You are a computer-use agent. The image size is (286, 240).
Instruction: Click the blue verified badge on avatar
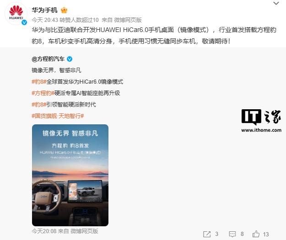pos(24,22)
